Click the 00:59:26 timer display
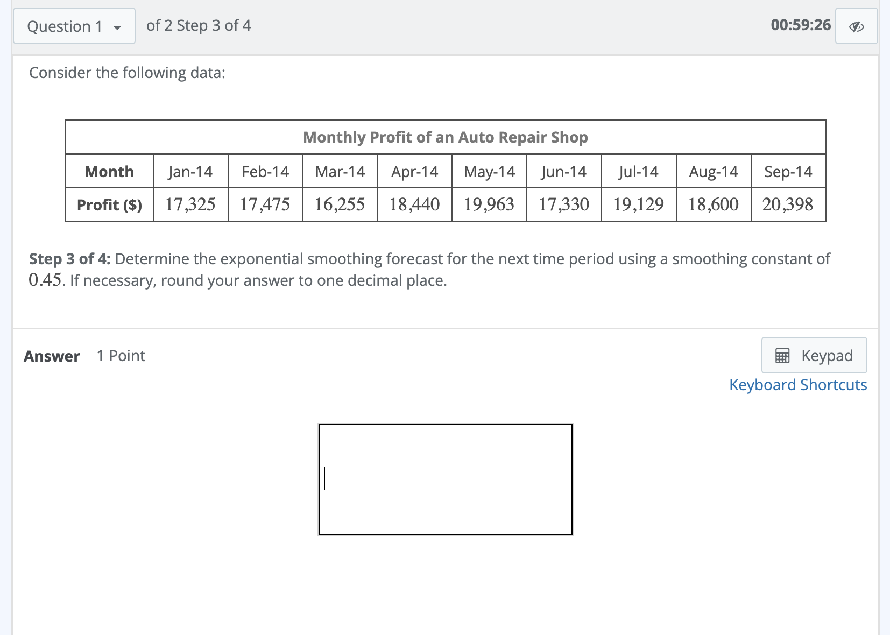Screen dimensions: 890x635 (x=800, y=25)
